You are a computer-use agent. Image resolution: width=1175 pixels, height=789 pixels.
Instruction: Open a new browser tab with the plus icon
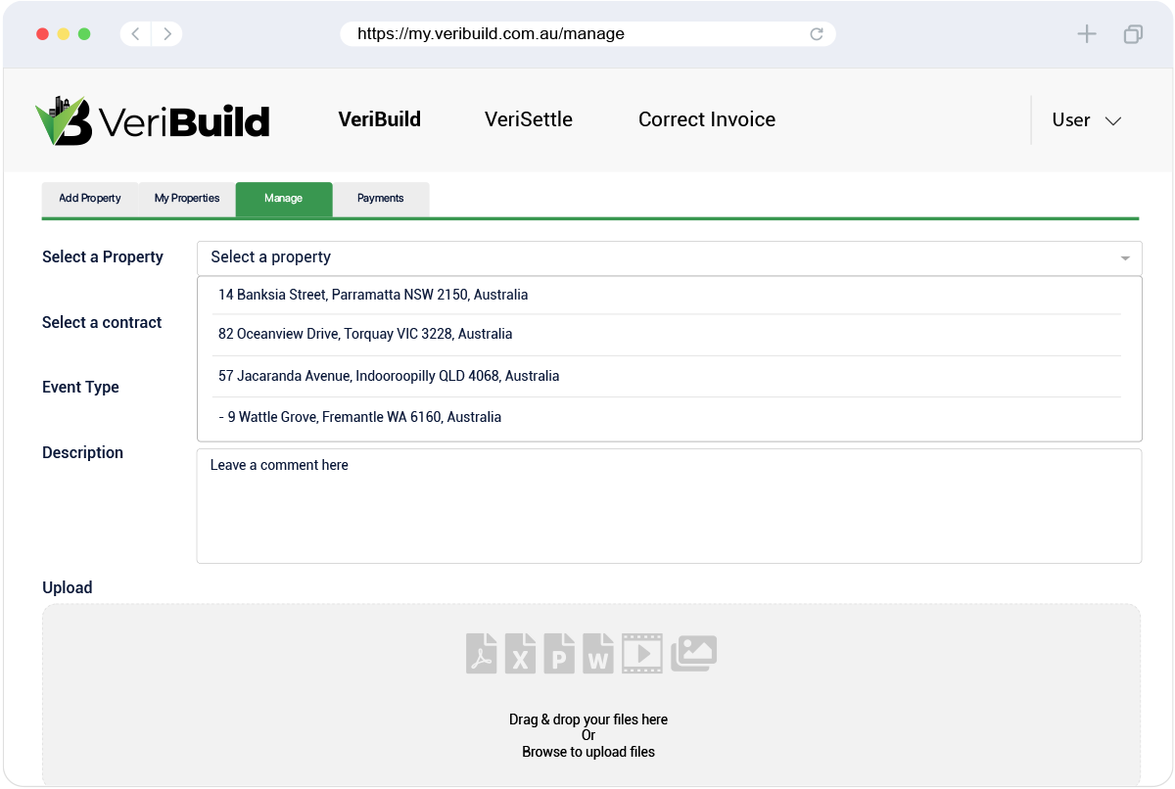click(x=1087, y=34)
